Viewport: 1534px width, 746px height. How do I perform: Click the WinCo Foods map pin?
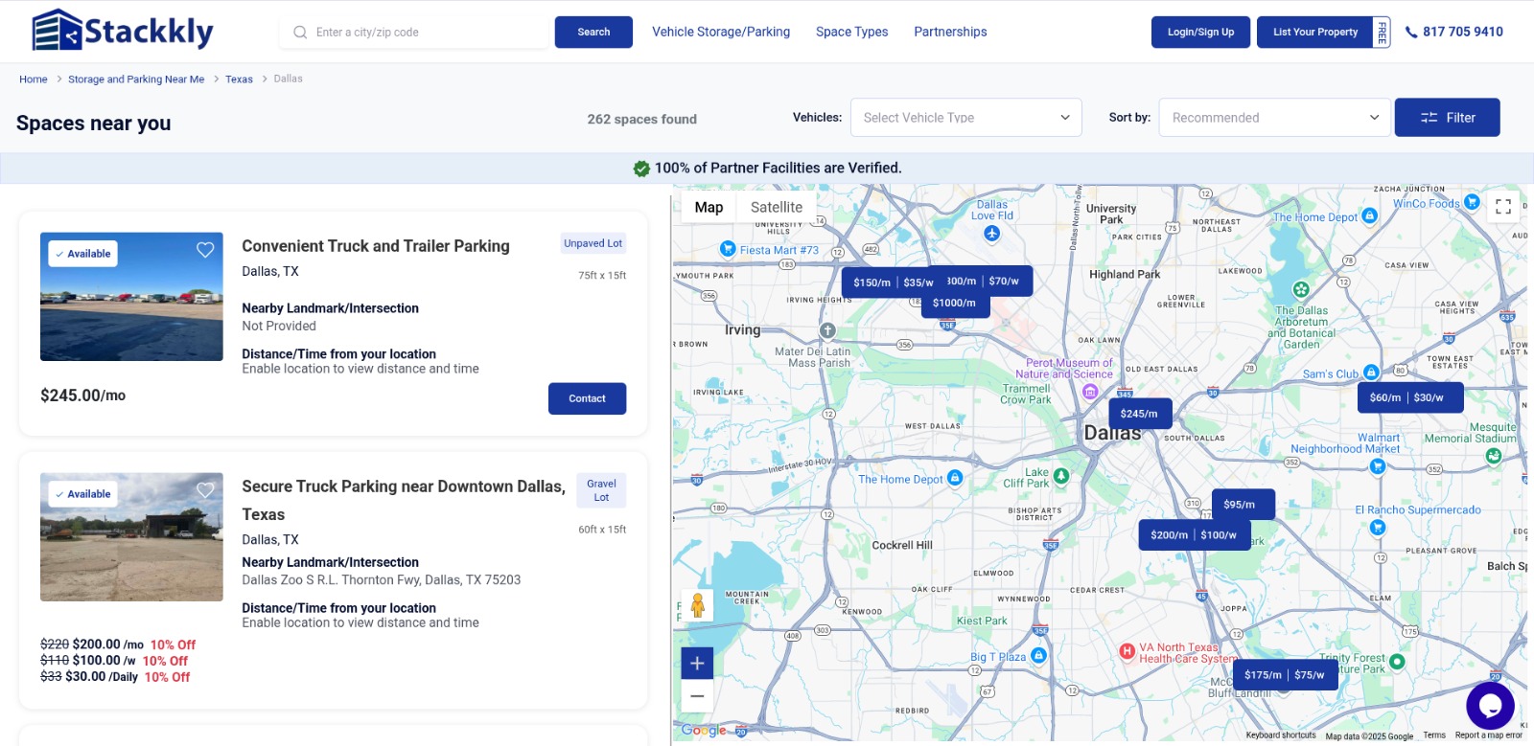coord(1473,203)
